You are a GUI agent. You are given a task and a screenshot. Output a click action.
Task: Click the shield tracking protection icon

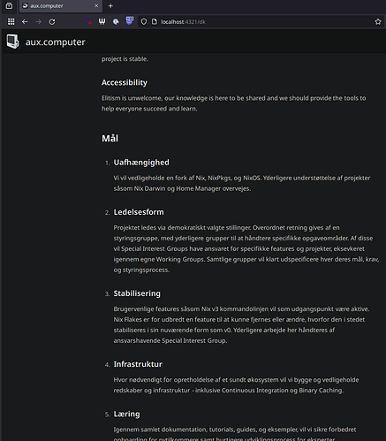click(x=144, y=21)
